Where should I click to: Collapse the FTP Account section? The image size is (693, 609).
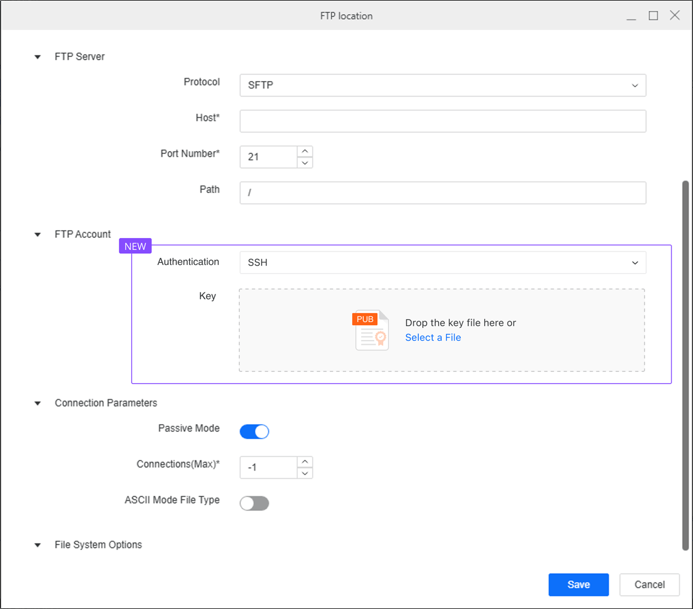point(38,234)
